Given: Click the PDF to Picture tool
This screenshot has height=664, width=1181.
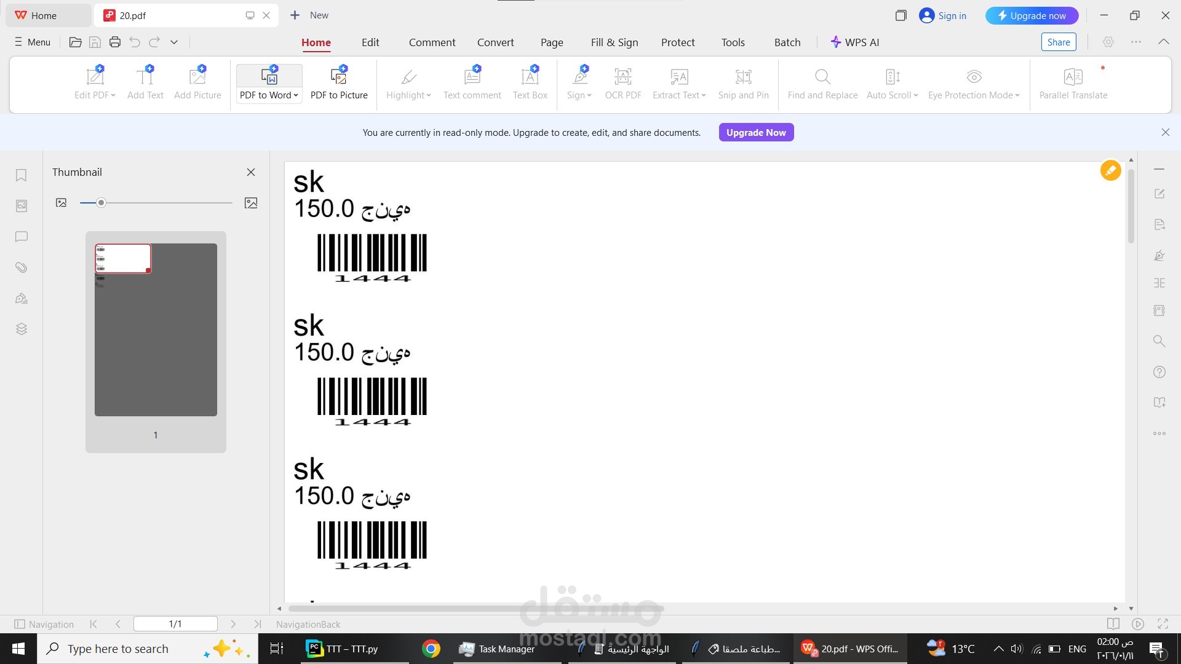Looking at the screenshot, I should coord(339,83).
